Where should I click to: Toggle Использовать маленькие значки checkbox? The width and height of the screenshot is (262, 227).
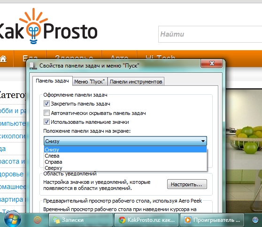click(46, 122)
